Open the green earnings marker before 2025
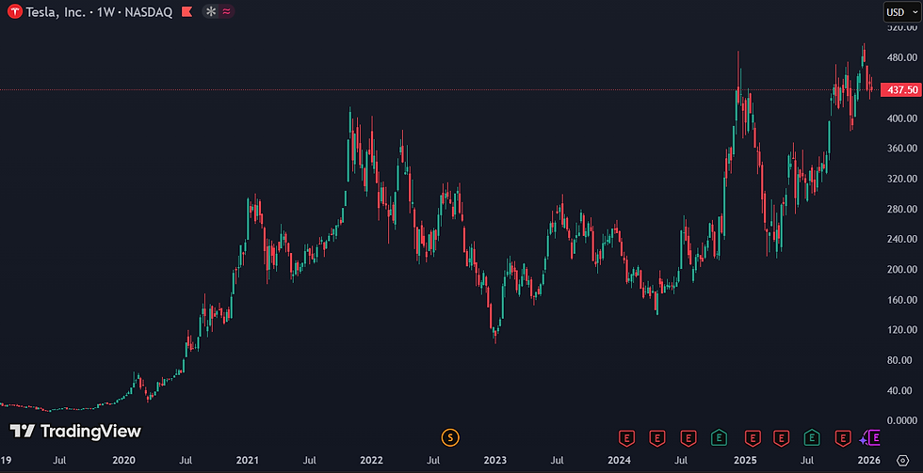This screenshot has width=923, height=473. click(x=719, y=437)
